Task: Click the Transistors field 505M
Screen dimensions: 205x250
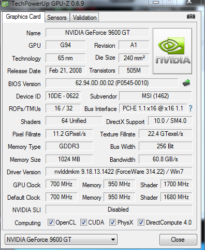Action: [134, 71]
